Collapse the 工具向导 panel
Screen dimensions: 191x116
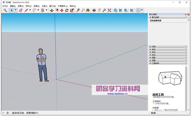coord(151,63)
